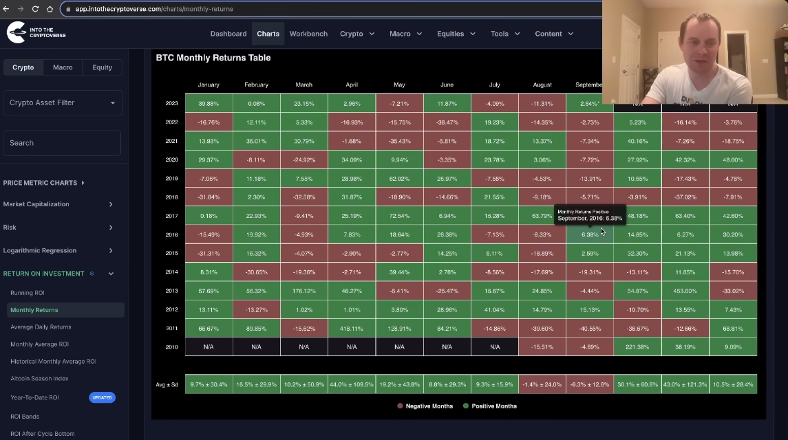Expand the Logarithmic Regression section
The width and height of the screenshot is (788, 440).
pyautogui.click(x=58, y=250)
